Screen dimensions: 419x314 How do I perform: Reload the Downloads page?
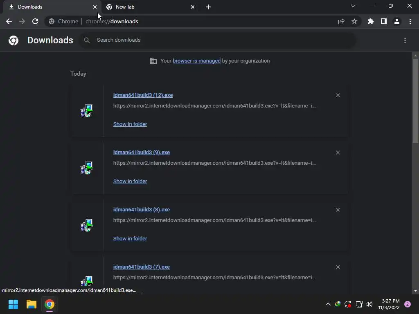click(x=35, y=21)
